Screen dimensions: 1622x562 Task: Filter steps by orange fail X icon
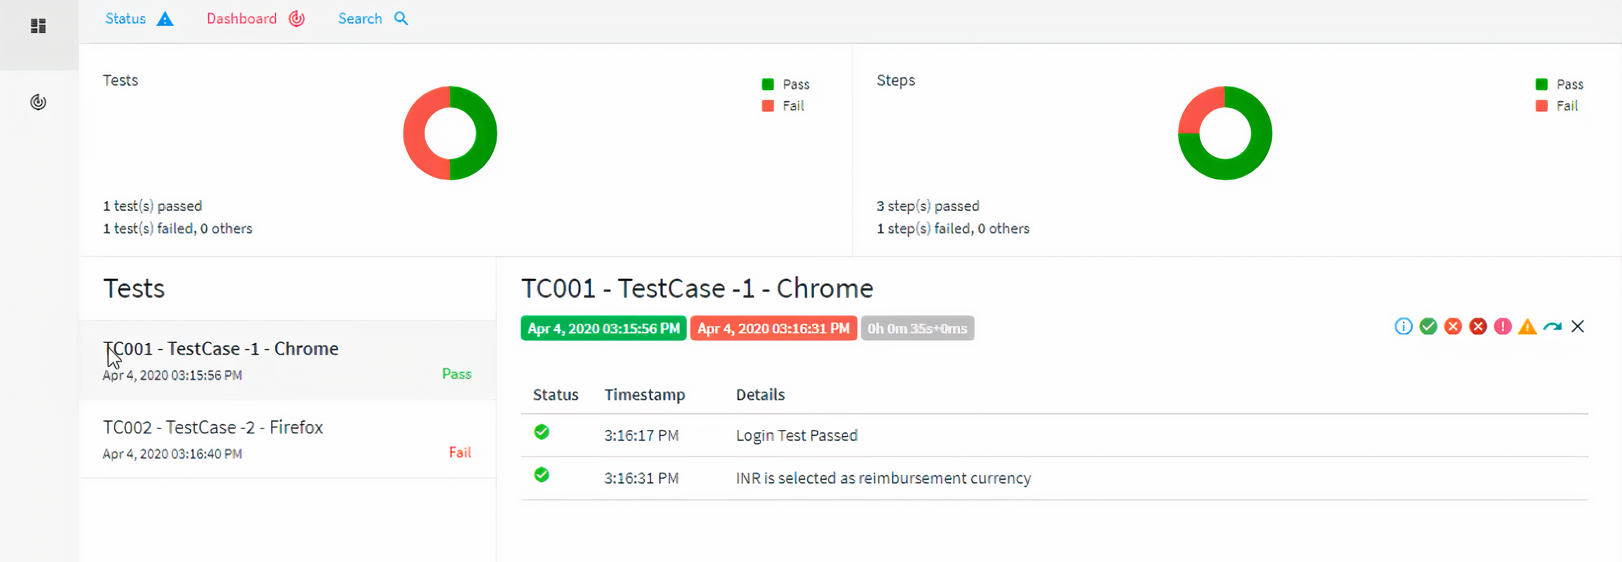point(1453,326)
